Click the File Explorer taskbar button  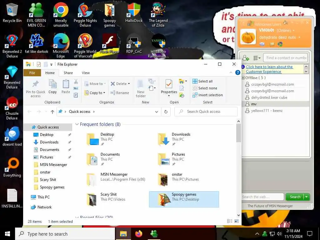[x=123, y=234]
